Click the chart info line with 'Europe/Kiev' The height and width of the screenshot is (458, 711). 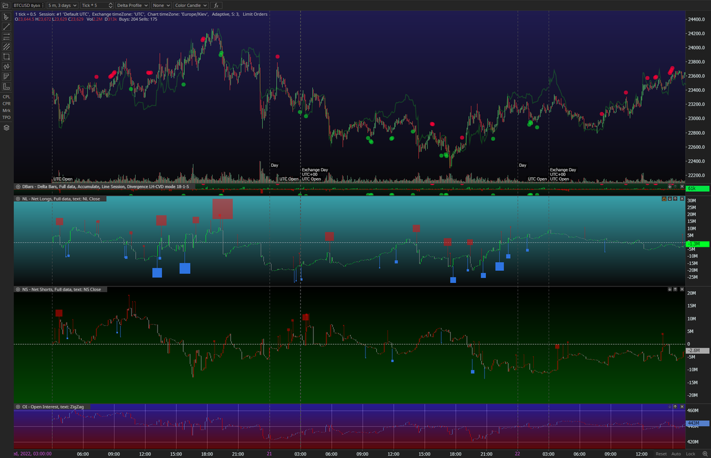[x=142, y=14]
